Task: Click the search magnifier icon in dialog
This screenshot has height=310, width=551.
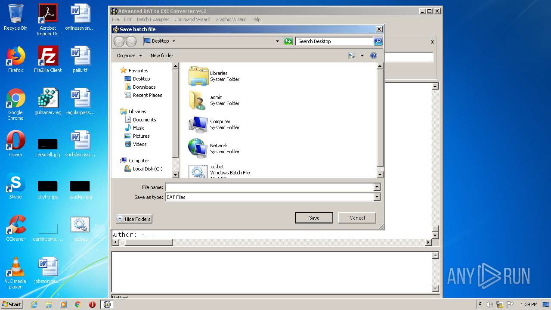Action: [x=378, y=41]
